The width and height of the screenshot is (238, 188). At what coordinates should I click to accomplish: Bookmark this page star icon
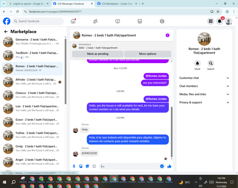point(218,11)
